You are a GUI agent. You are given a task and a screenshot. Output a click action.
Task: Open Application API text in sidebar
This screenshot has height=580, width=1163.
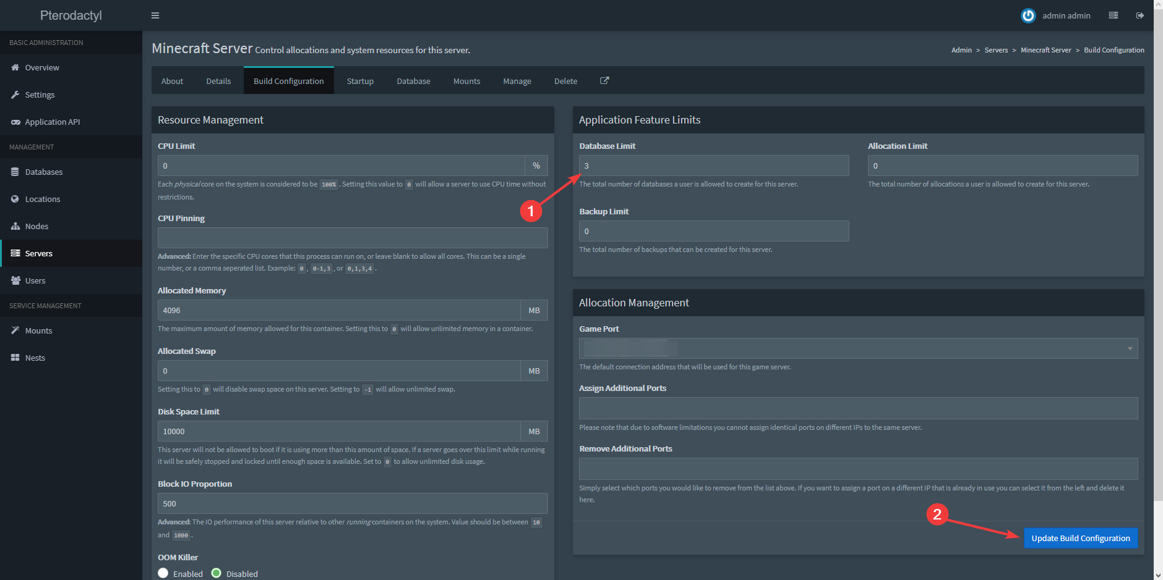(53, 122)
